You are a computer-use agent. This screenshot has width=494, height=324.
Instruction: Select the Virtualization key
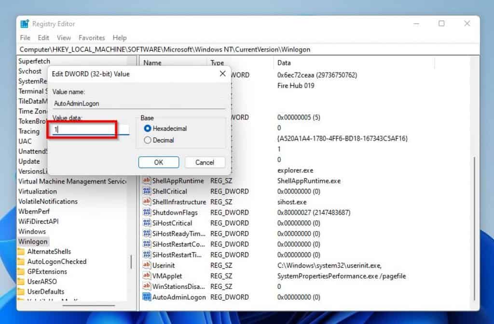[38, 191]
